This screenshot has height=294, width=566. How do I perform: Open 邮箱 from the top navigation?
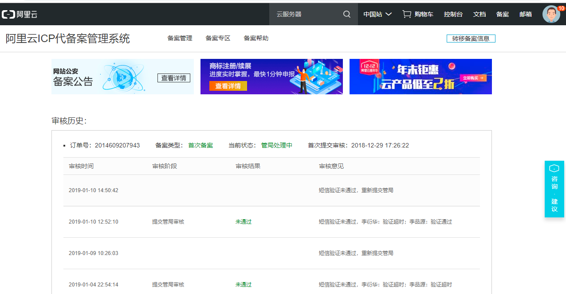(x=526, y=14)
